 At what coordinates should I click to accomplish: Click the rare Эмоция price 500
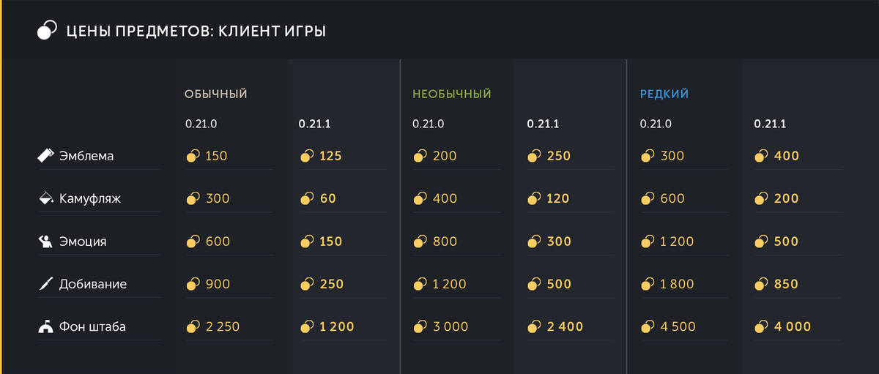coord(786,242)
